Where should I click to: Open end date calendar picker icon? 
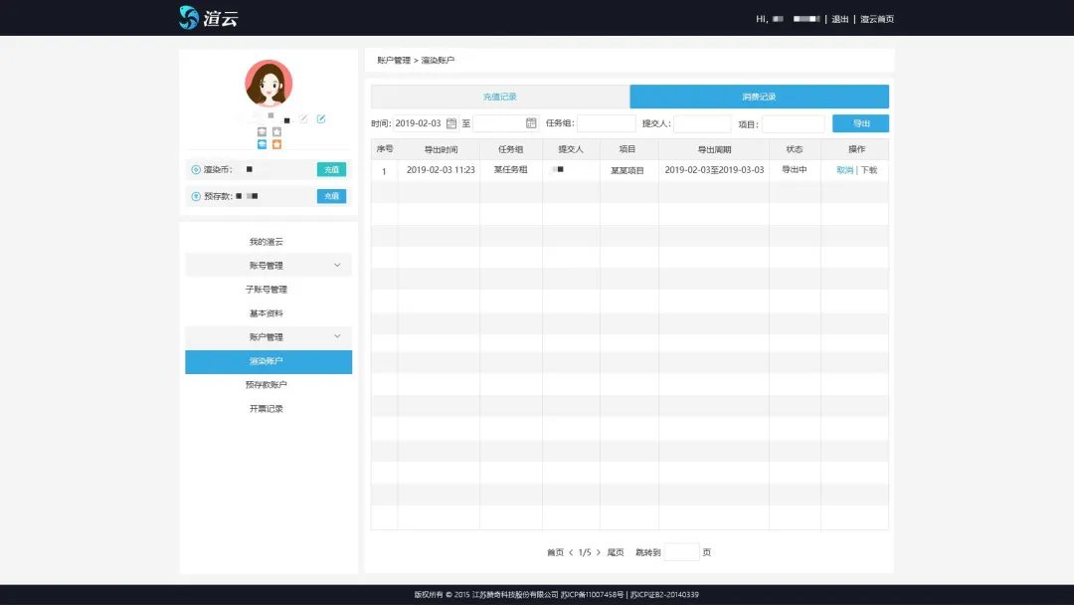[531, 123]
